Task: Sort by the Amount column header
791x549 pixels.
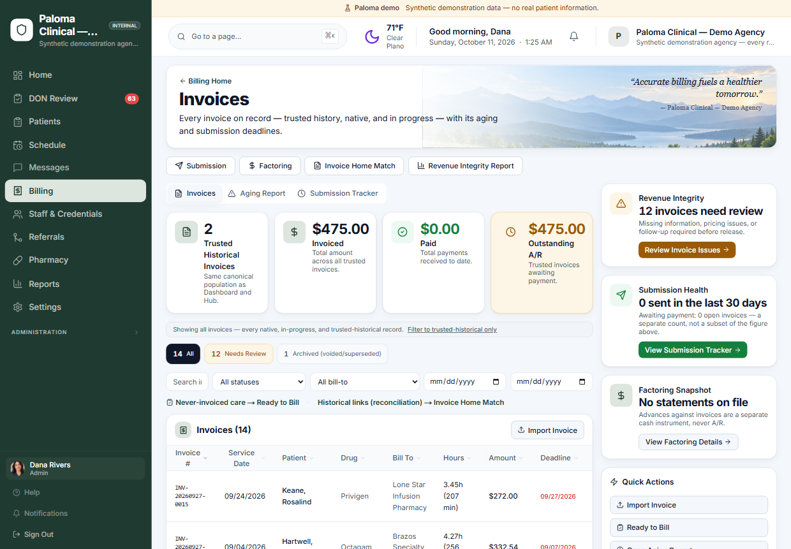Action: tap(506, 458)
